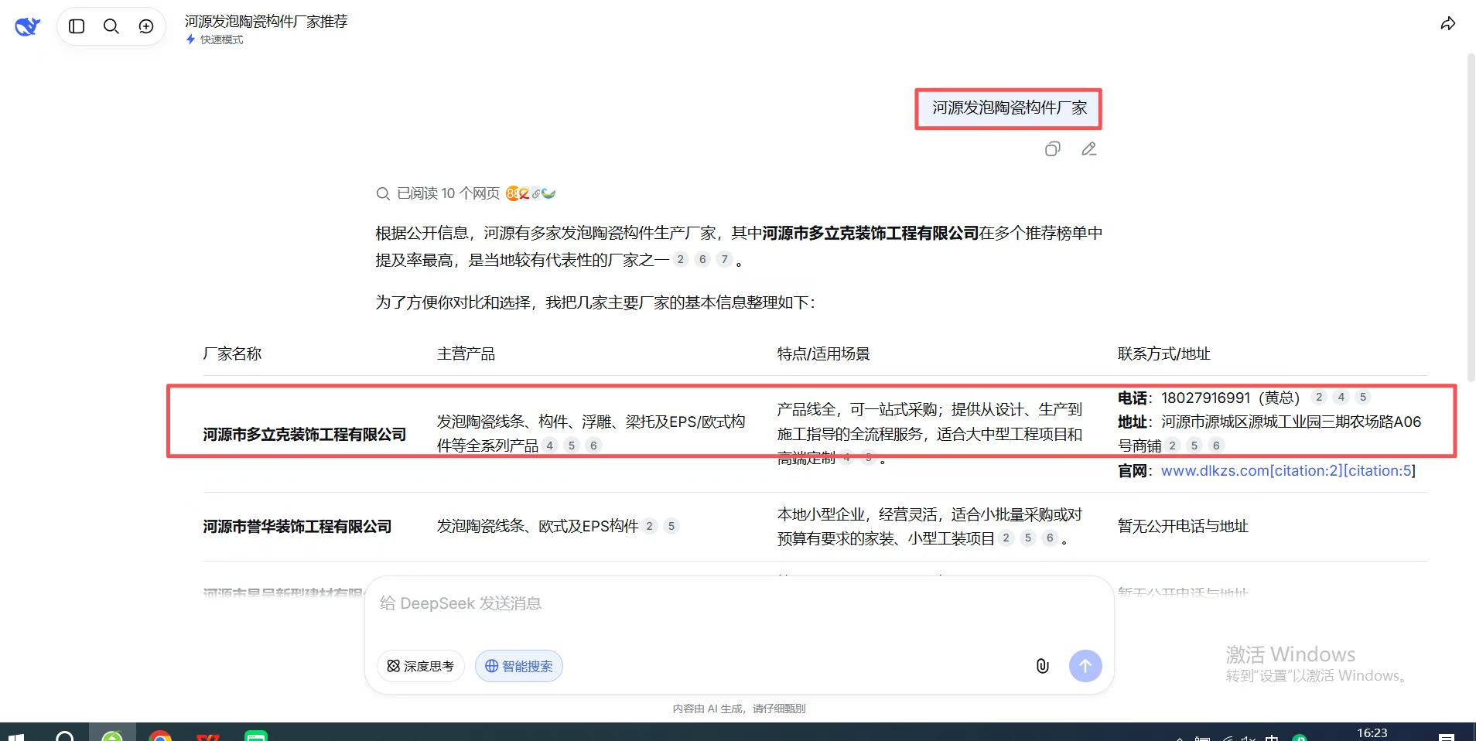Click the 联系方式/地址 column header
This screenshot has height=741, width=1476.
(1163, 353)
